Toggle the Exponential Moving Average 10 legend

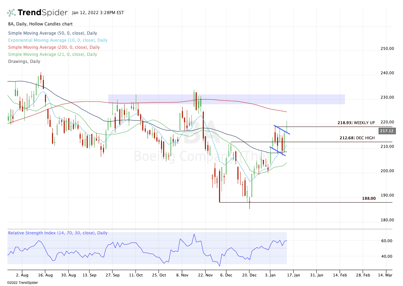58,40
